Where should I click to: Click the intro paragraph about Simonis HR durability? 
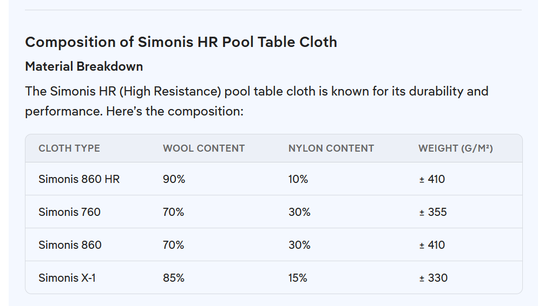(x=257, y=101)
